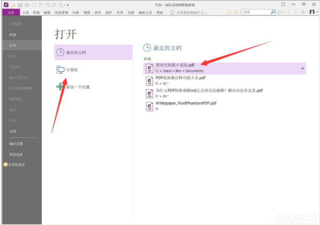Viewport: 320px width, 225px height.
Task: Switch to the 转换 ribbon tab
Action: coord(36,13)
